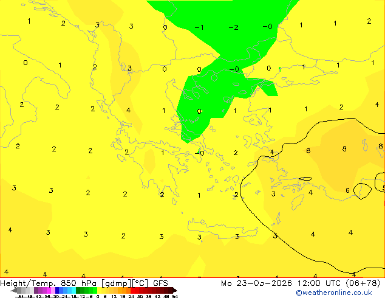Click the gray left arrow end of legend
Image resolution: width=385 pixels, height=298 pixels.
[14, 290]
